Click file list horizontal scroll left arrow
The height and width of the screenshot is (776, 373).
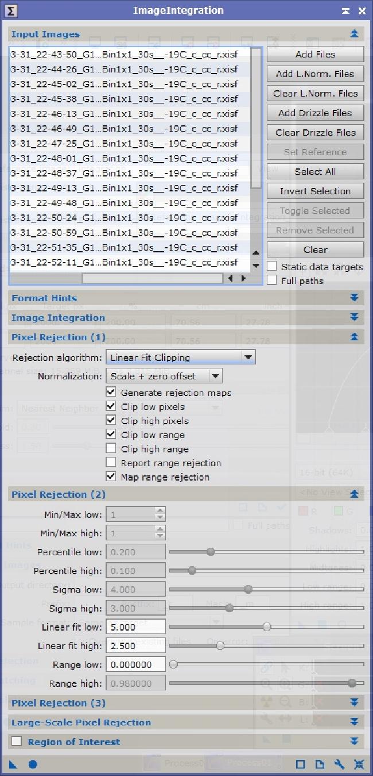point(231,278)
